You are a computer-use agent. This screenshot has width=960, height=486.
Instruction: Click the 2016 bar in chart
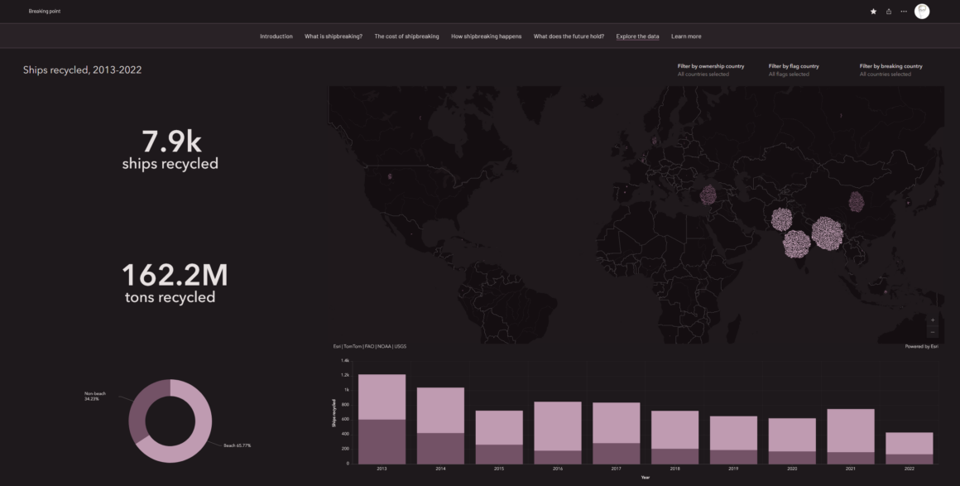(x=558, y=433)
